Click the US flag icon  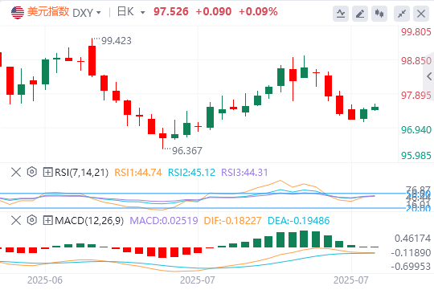18,13
